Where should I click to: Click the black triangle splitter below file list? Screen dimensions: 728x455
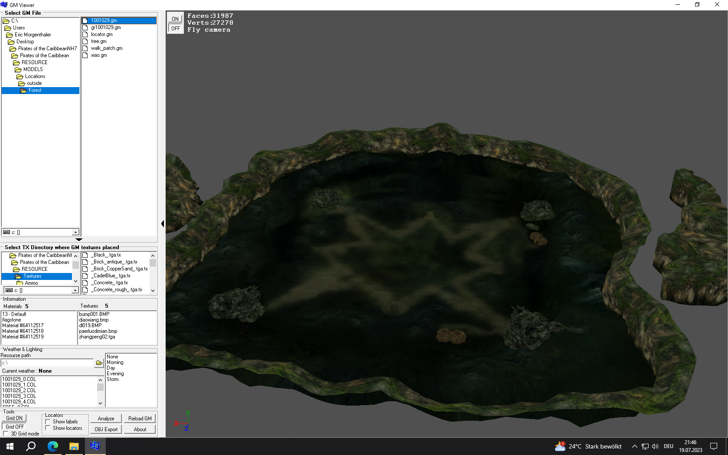pyautogui.click(x=79, y=239)
